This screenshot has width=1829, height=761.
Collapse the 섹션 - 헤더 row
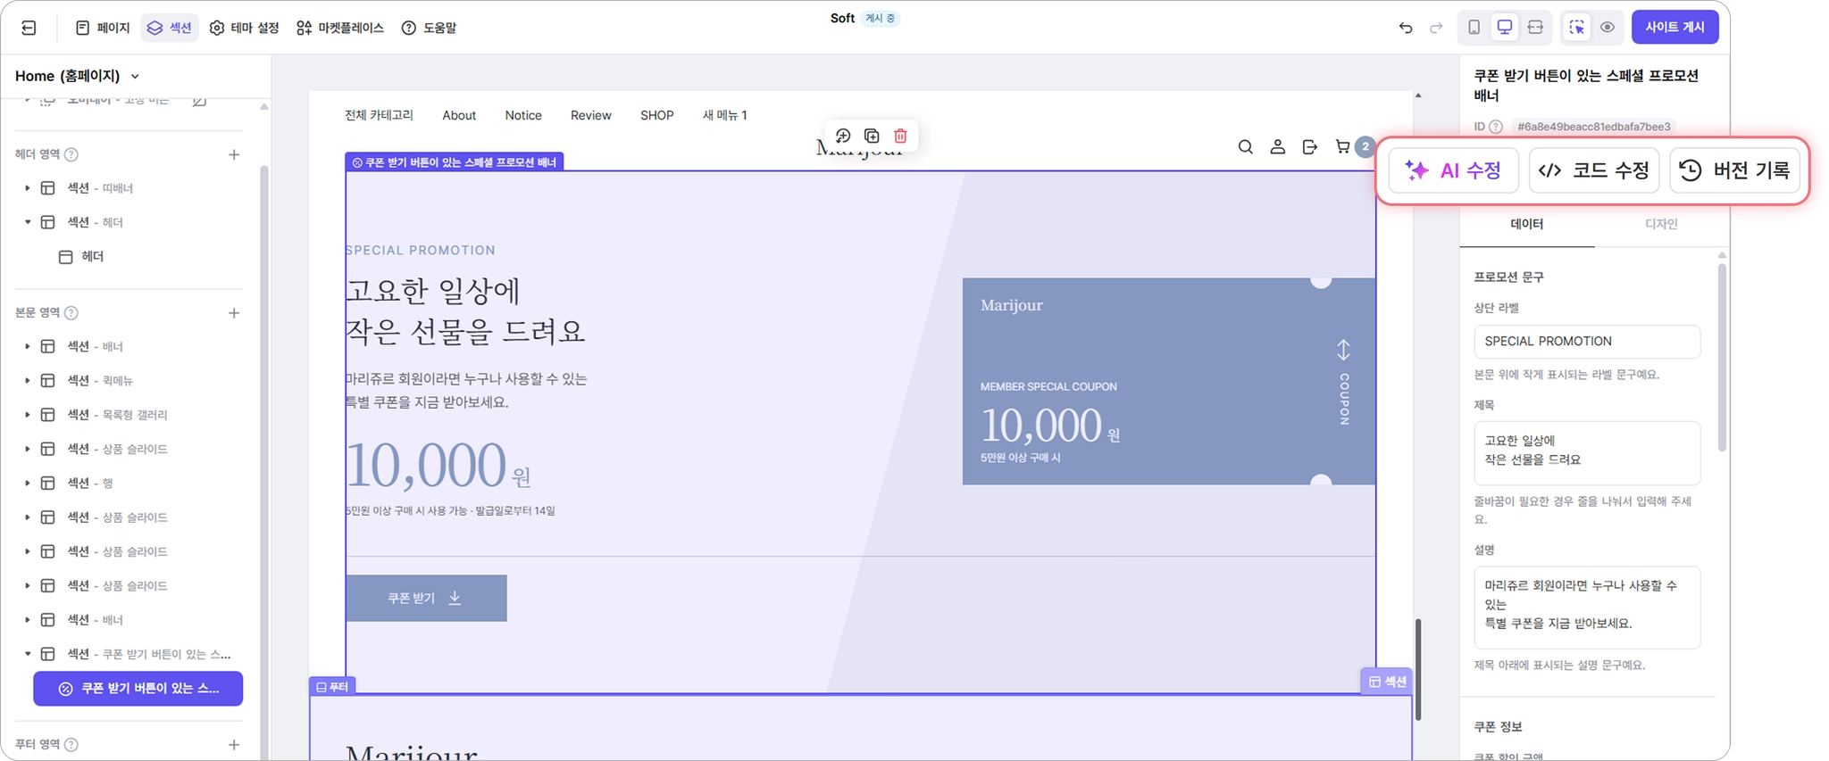point(27,222)
